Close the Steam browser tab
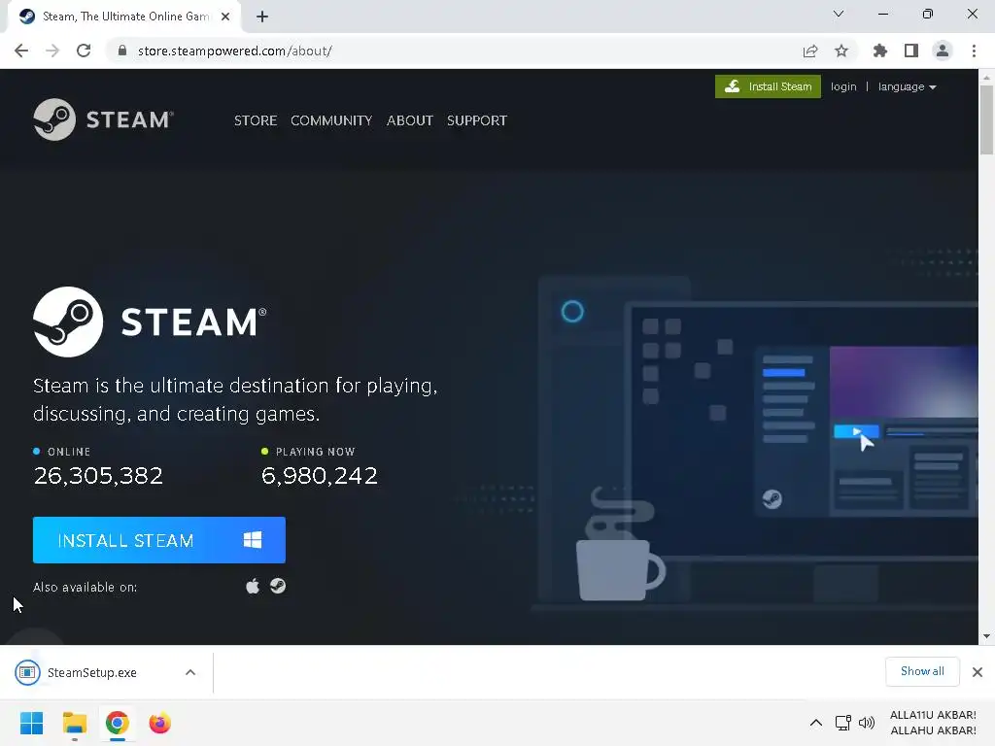Screen dimensions: 995x746 click(225, 17)
